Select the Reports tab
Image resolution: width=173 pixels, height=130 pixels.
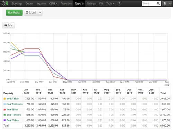79,3
